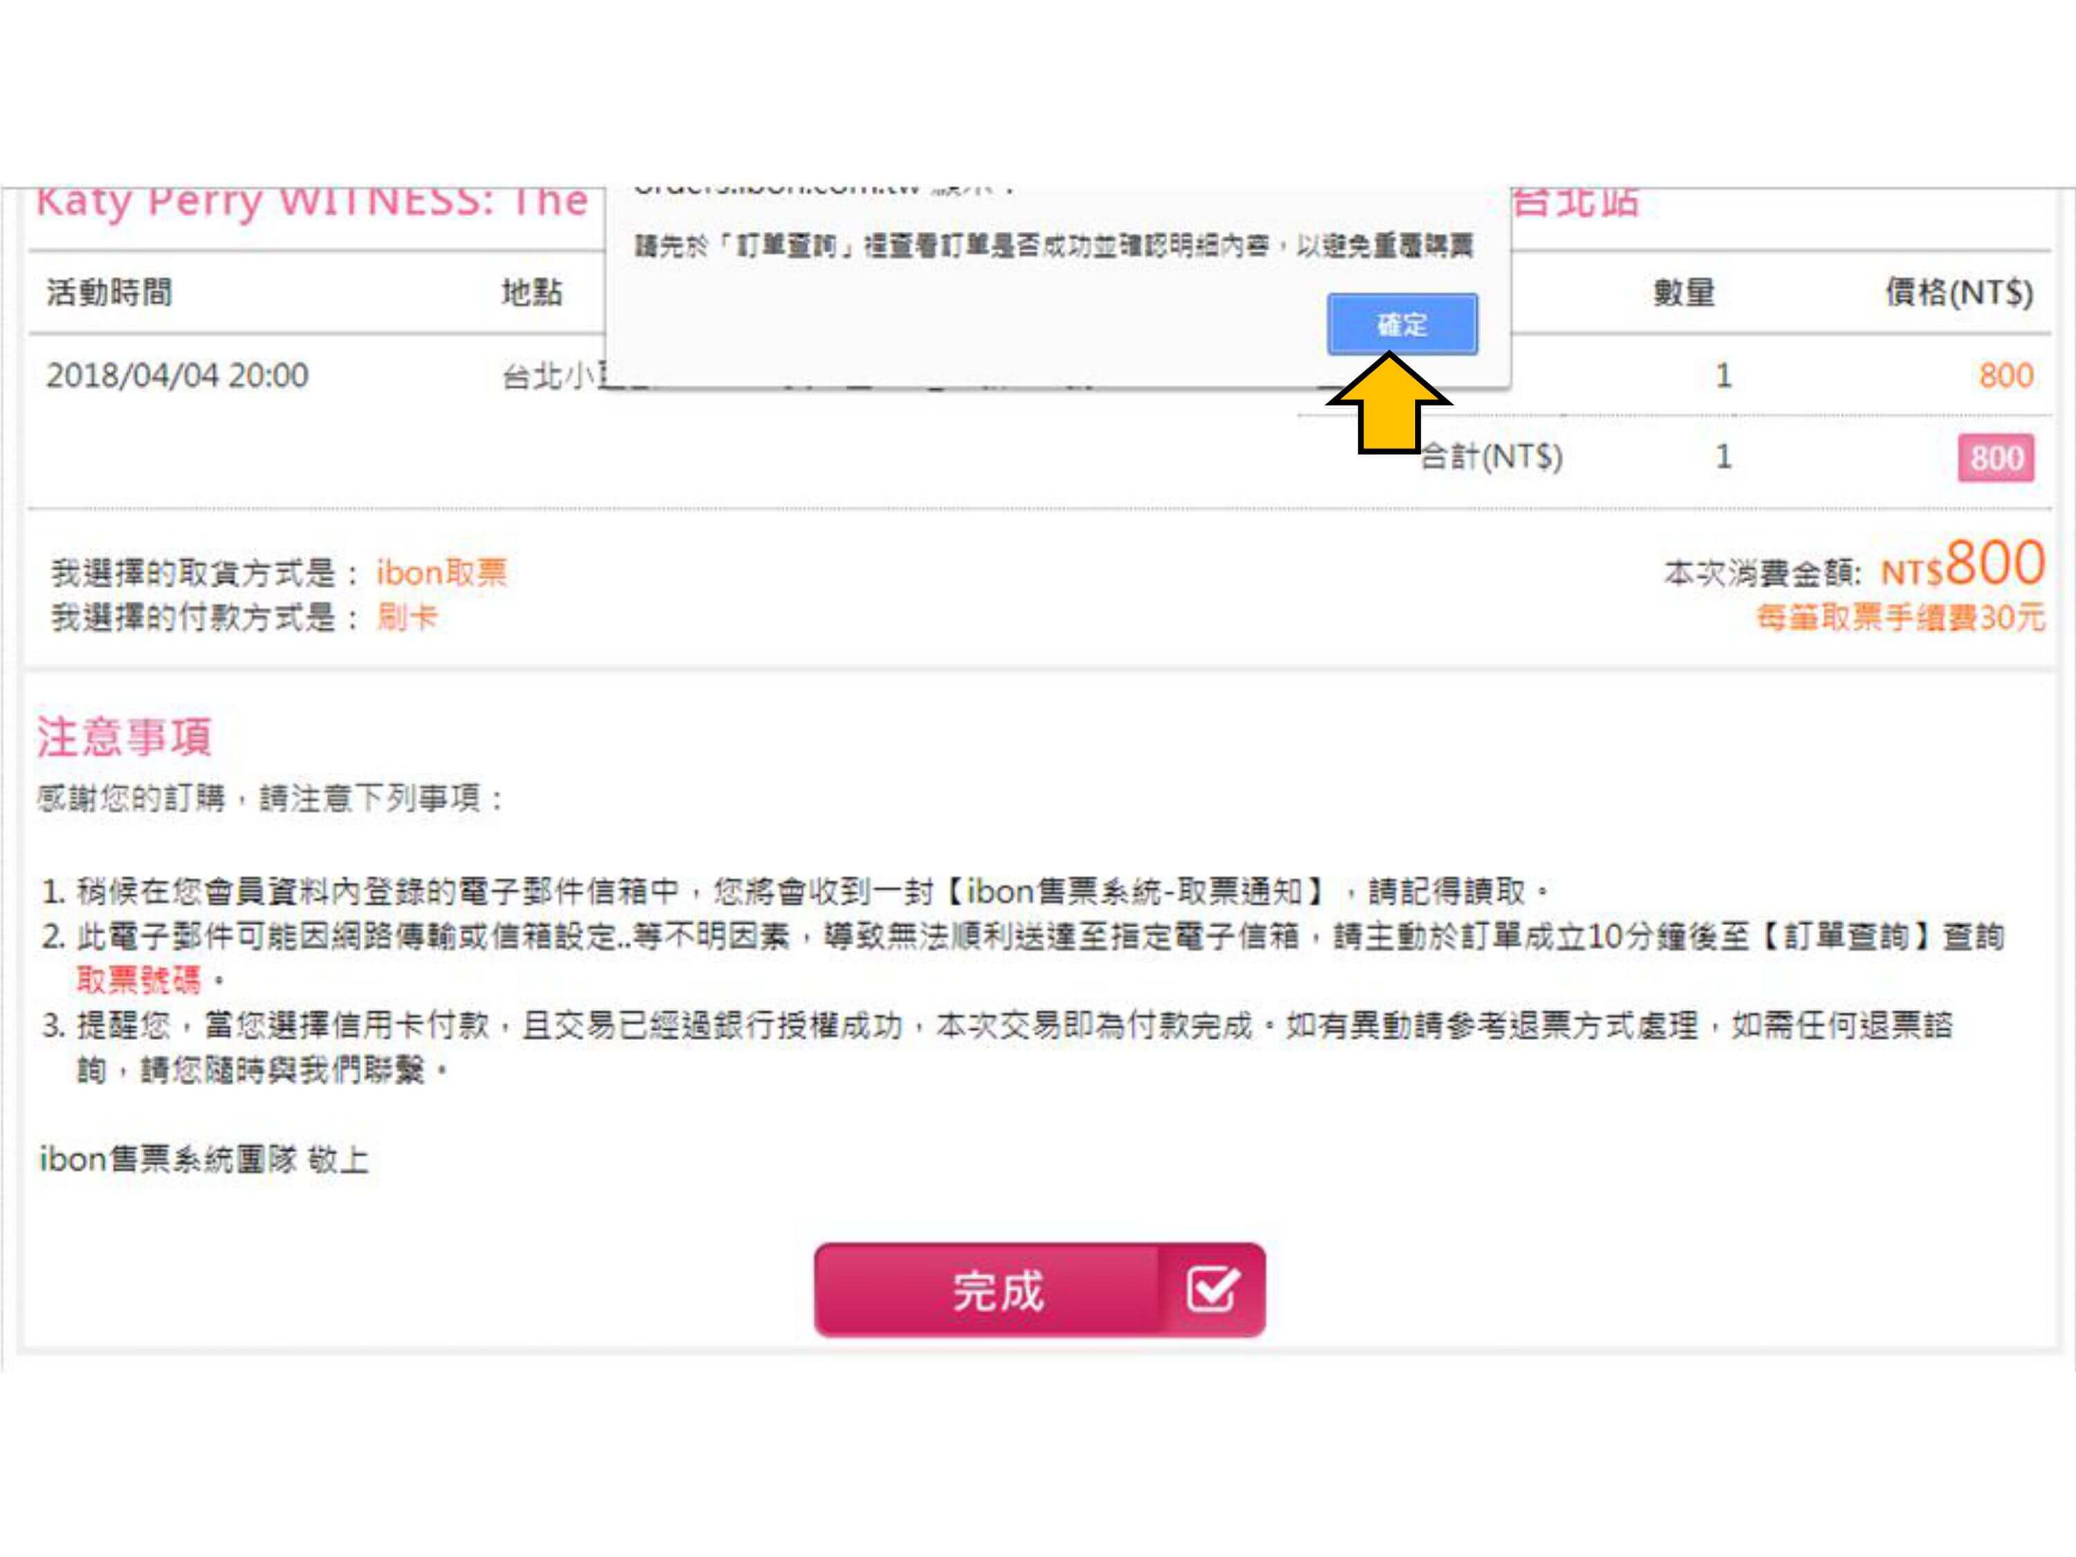This screenshot has height=1557, width=2076.
Task: Click the 合計(NT$) label
Action: (1492, 457)
